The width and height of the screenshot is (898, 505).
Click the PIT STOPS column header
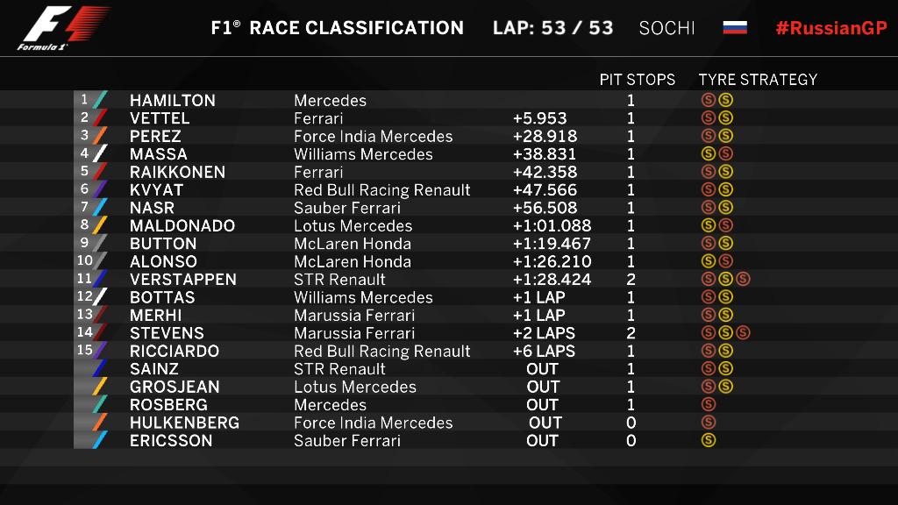638,79
